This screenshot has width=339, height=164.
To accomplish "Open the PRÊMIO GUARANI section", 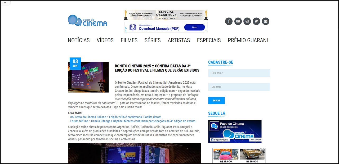I will point(248,40).
